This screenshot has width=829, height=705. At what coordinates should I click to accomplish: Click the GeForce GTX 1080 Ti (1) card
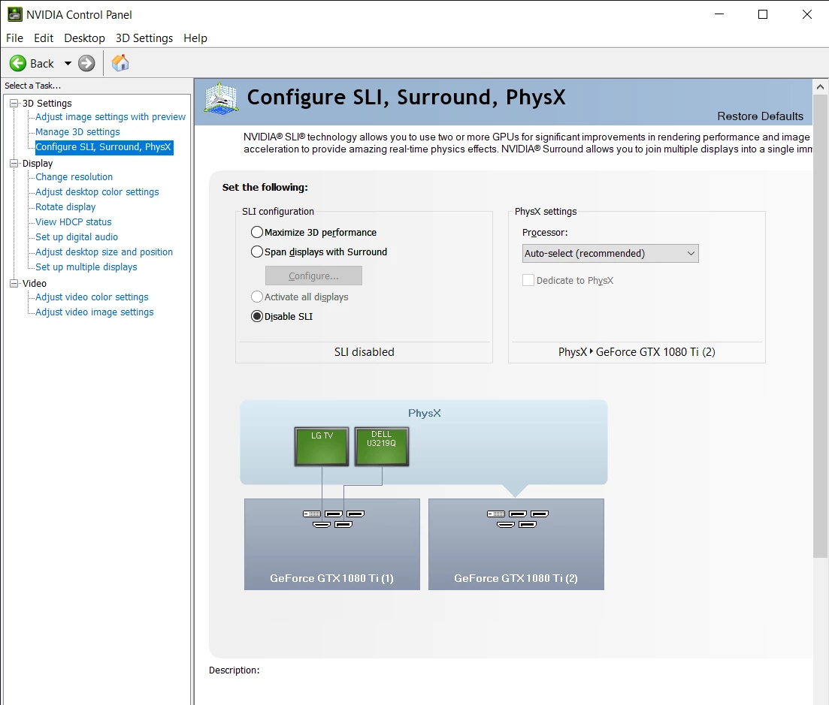[x=332, y=544]
